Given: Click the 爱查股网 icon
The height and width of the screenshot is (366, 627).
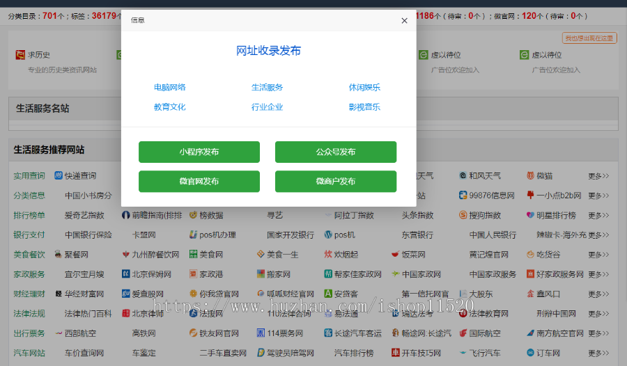Looking at the screenshot, I should (125, 294).
